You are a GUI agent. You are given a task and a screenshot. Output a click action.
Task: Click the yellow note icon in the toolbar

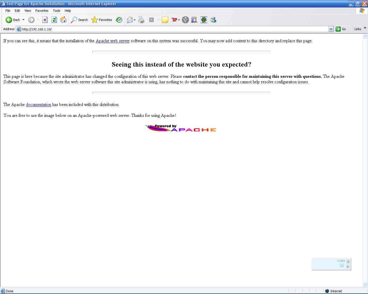coord(165,20)
